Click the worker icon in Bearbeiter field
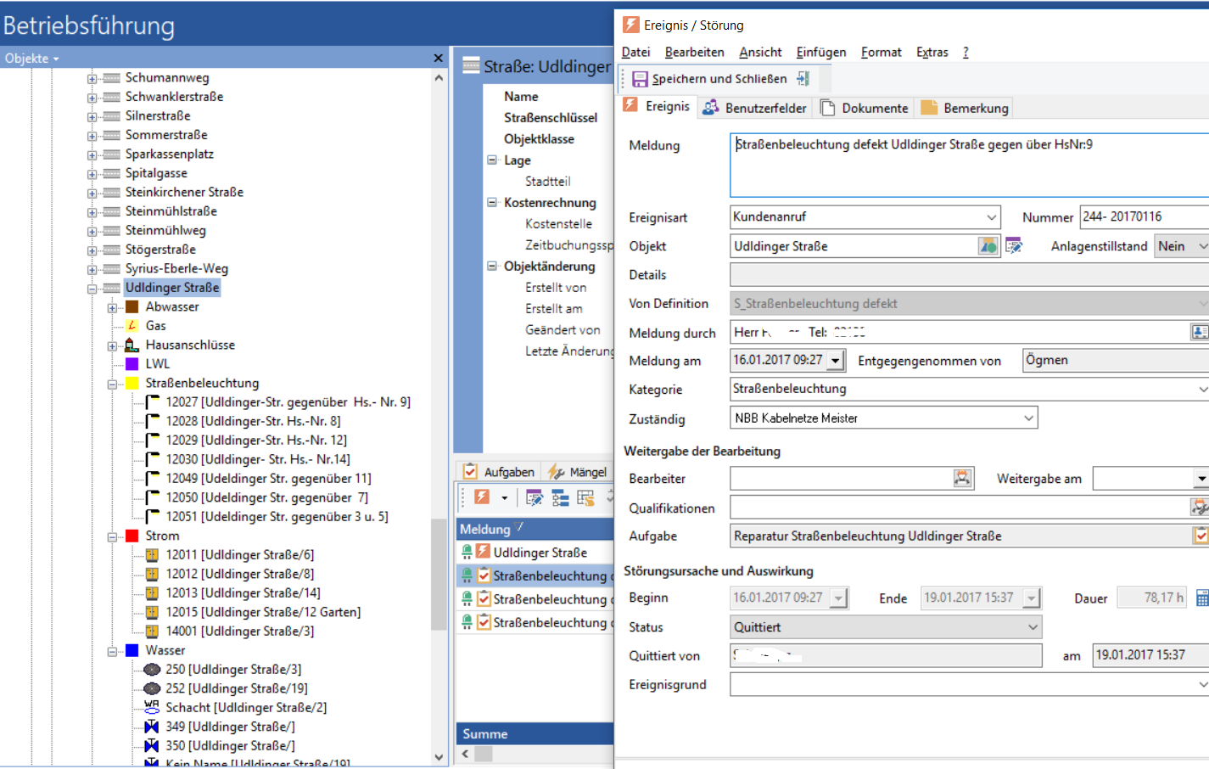This screenshot has height=769, width=1209. point(962,479)
